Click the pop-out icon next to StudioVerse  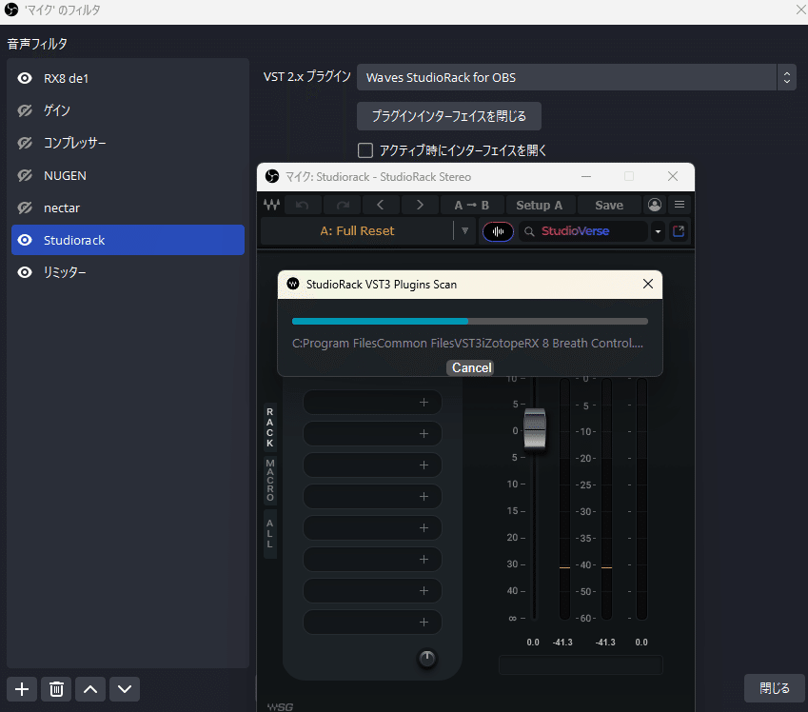point(679,230)
